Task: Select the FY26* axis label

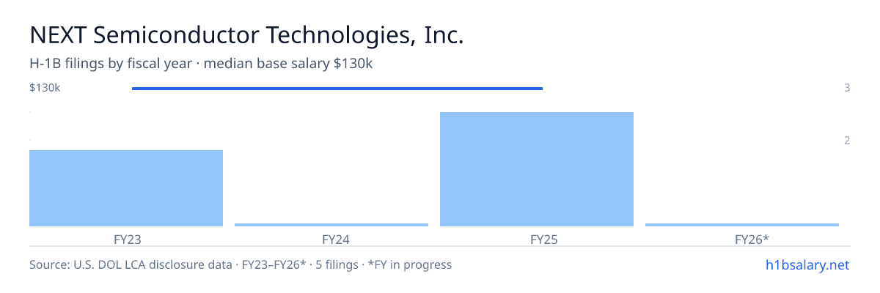Action: pos(752,239)
